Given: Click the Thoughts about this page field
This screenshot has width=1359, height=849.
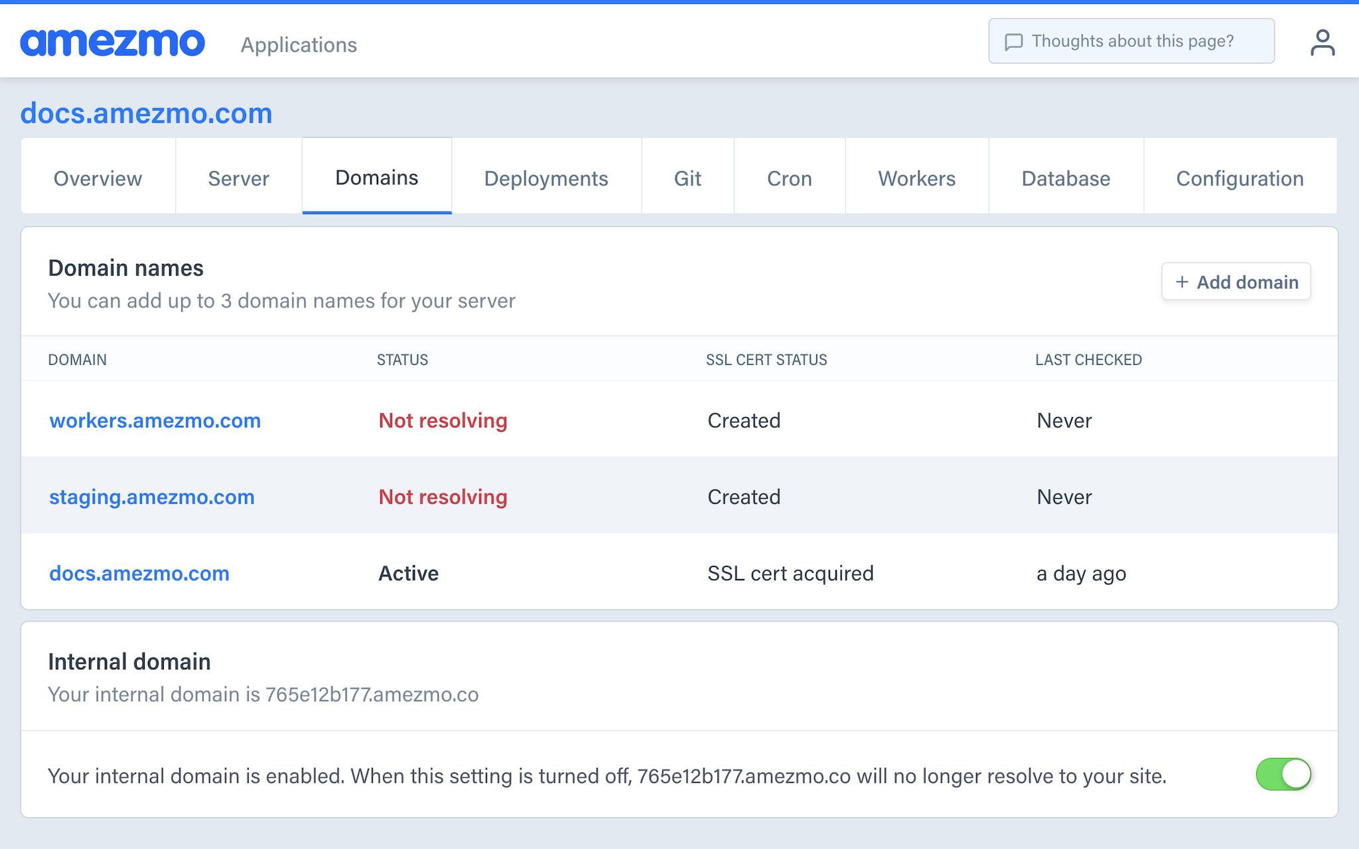Looking at the screenshot, I should pos(1131,41).
